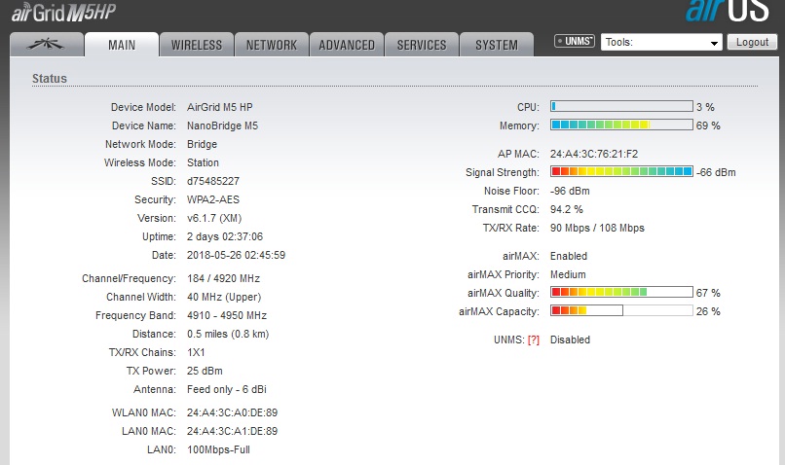Image resolution: width=785 pixels, height=465 pixels.
Task: Click the Memory usage bar
Action: (x=621, y=125)
